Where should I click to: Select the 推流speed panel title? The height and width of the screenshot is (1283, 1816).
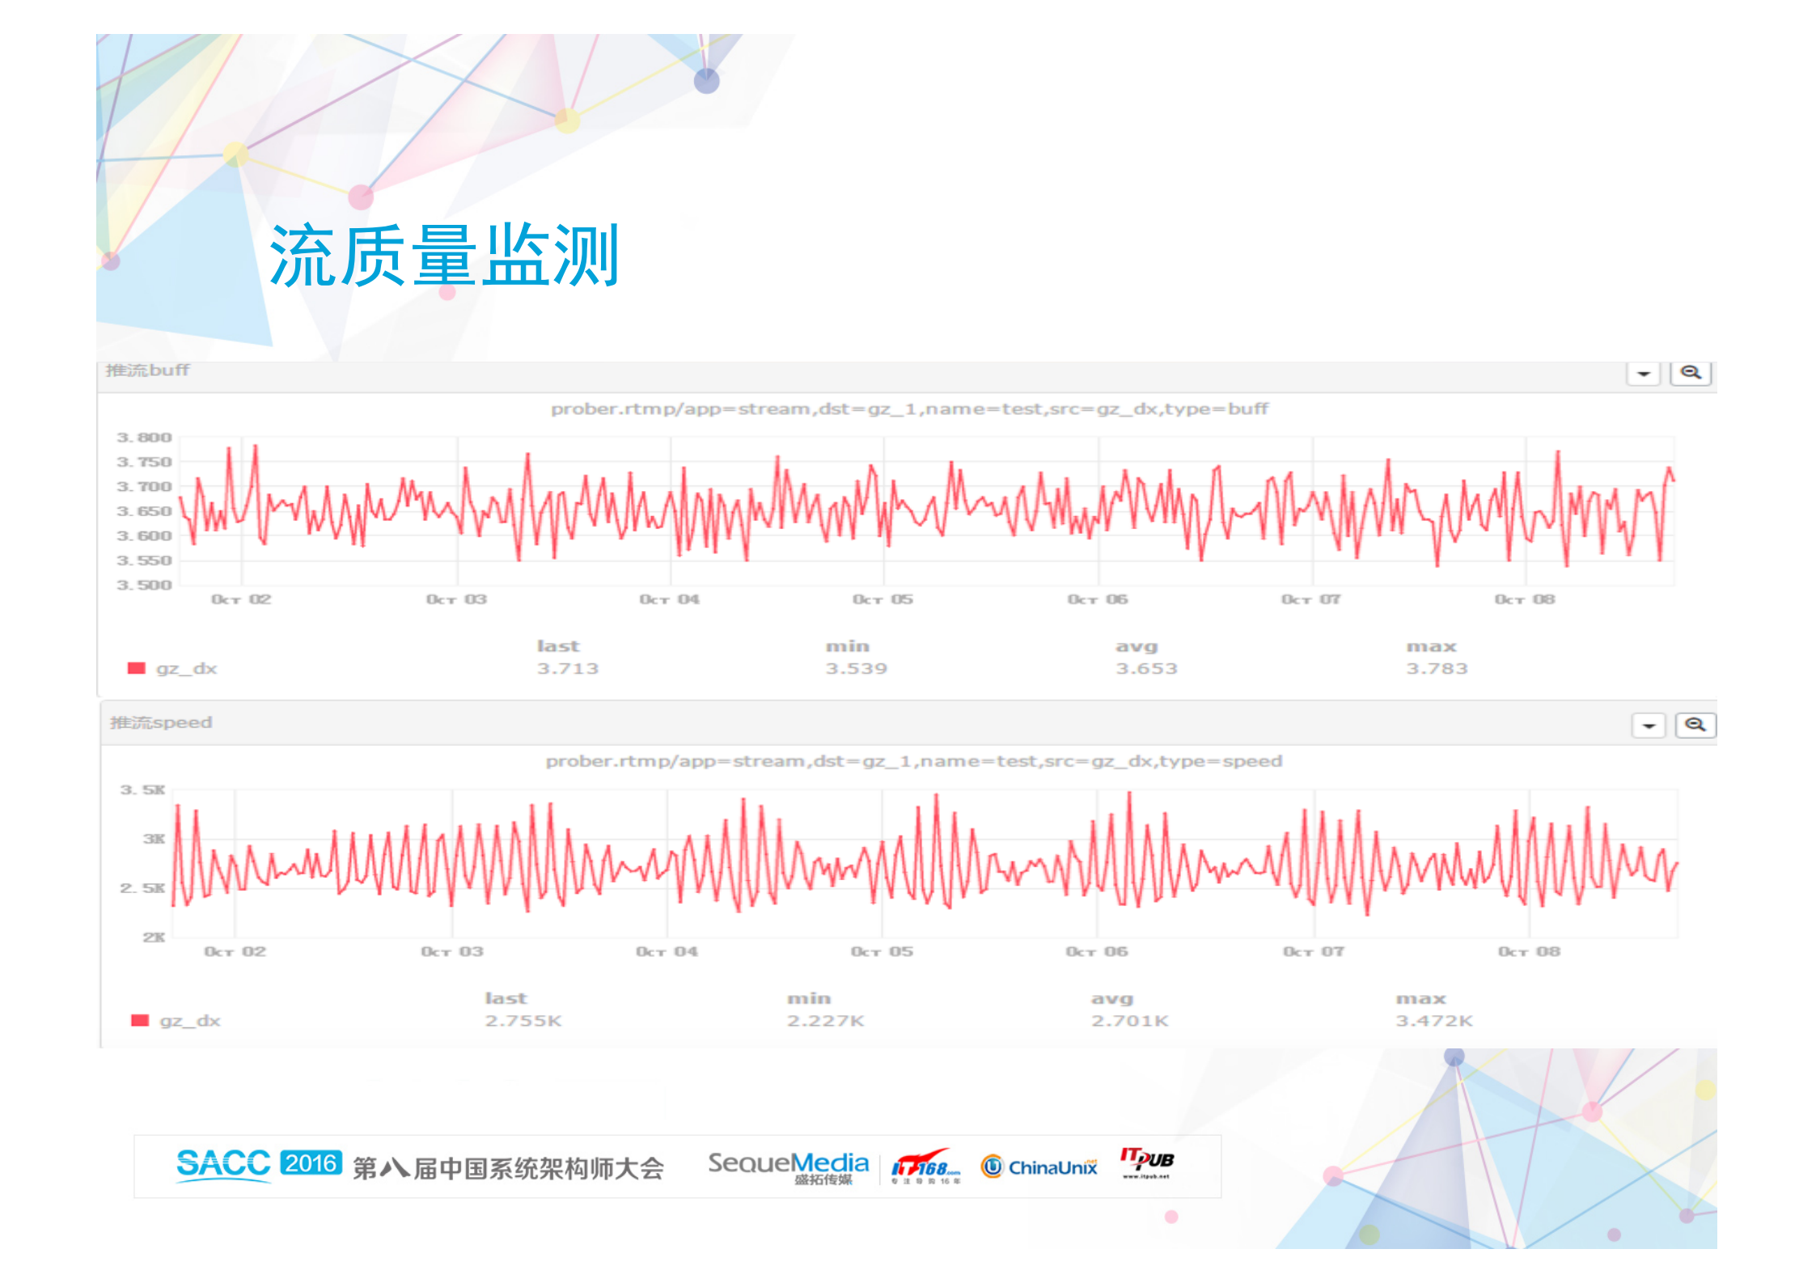tap(160, 723)
